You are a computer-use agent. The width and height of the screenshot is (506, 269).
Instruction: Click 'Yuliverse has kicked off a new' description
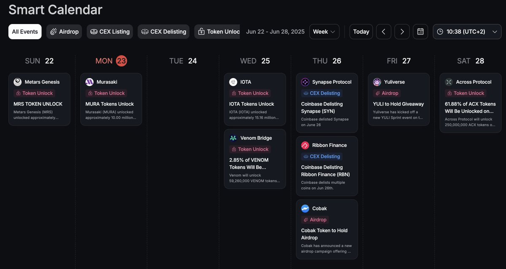point(398,115)
